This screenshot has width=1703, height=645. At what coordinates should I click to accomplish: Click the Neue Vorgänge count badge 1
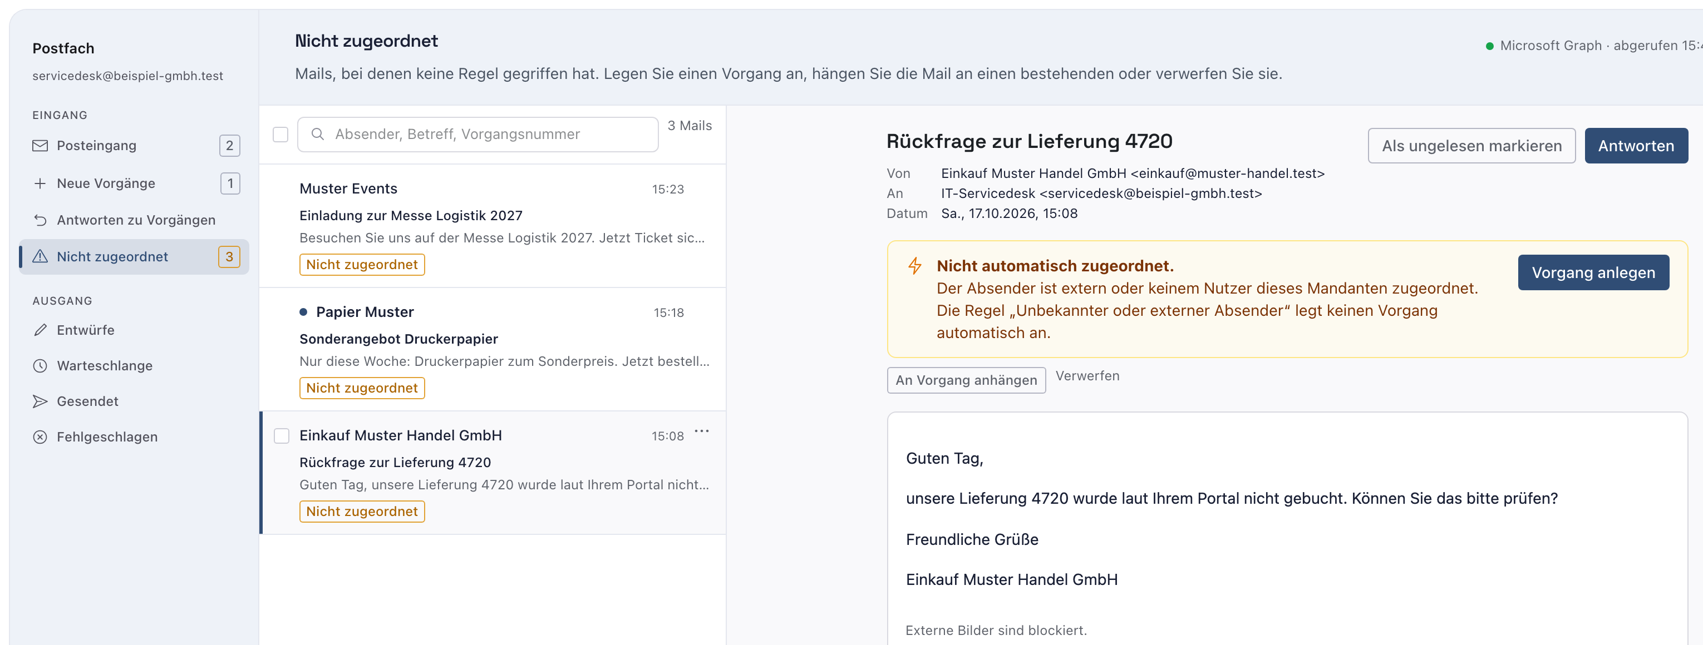click(230, 183)
